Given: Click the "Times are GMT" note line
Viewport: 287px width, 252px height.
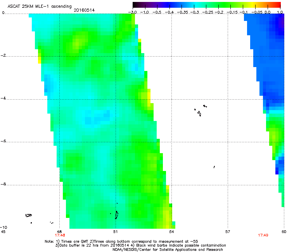Looking at the screenshot, I should (x=121, y=242).
